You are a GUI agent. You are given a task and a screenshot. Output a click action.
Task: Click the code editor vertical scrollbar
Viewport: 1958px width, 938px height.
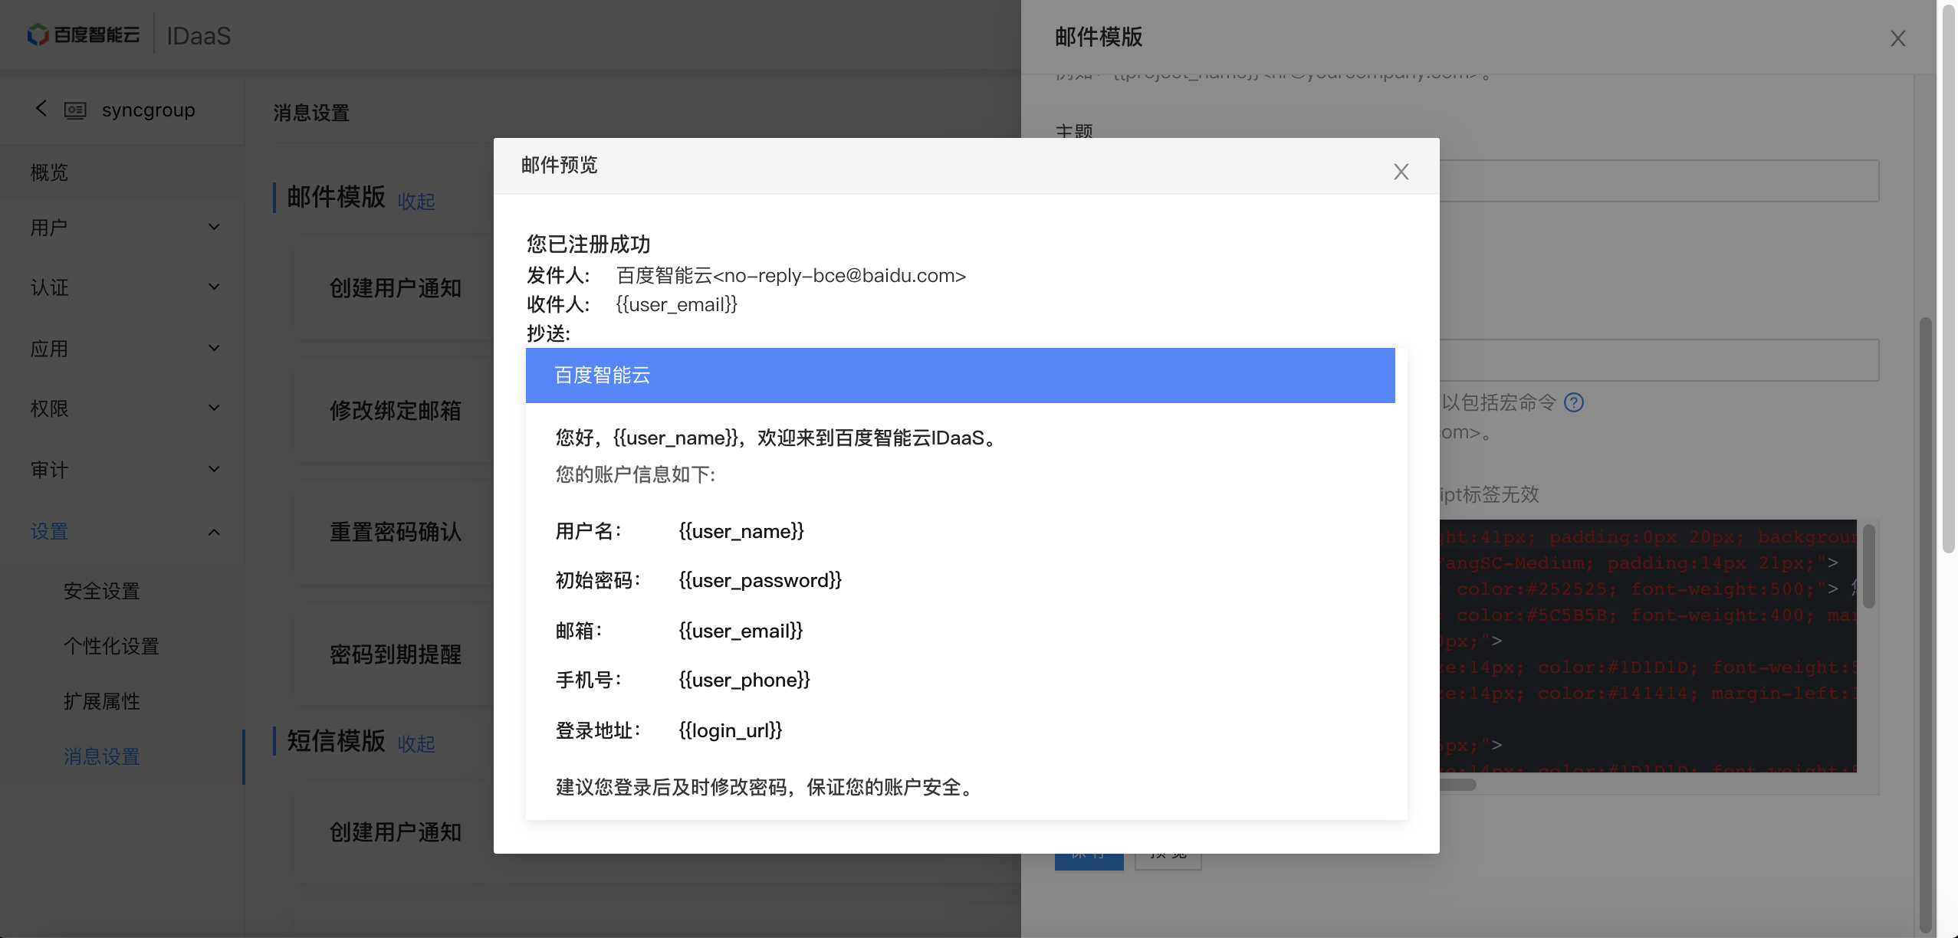click(1868, 566)
